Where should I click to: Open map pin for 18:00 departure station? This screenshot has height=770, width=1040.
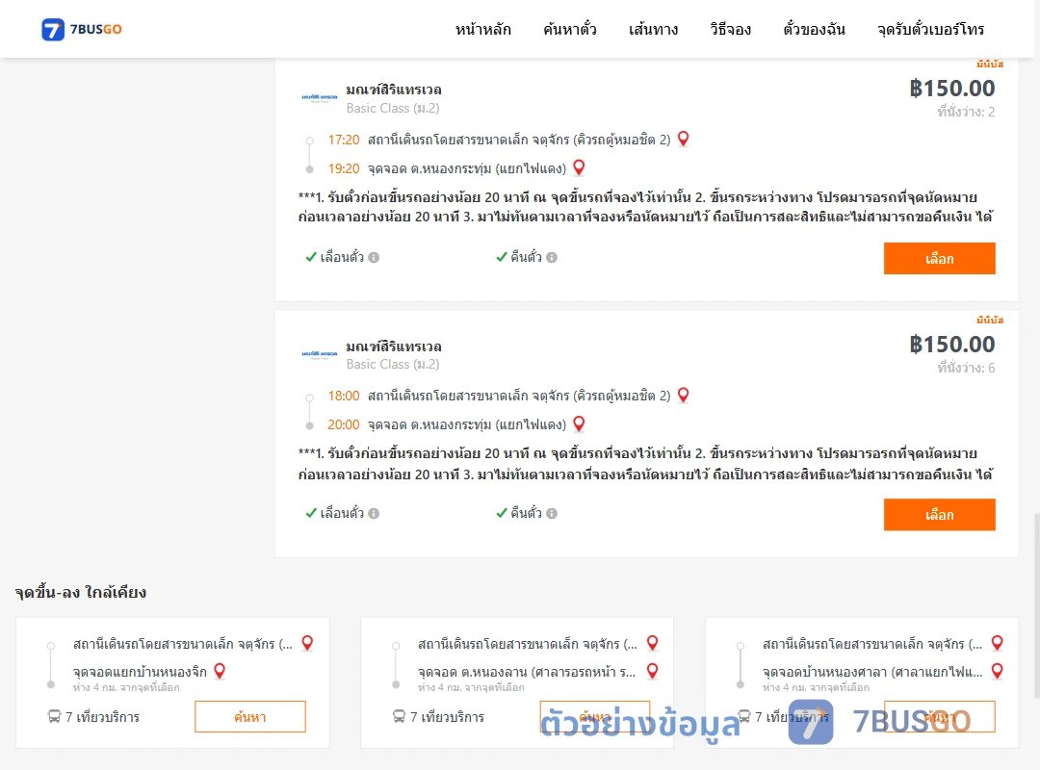[683, 396]
